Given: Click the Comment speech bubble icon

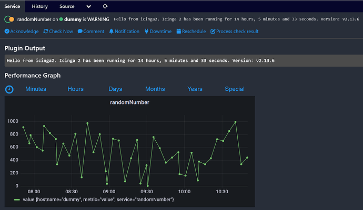Looking at the screenshot, I should pyautogui.click(x=80, y=31).
